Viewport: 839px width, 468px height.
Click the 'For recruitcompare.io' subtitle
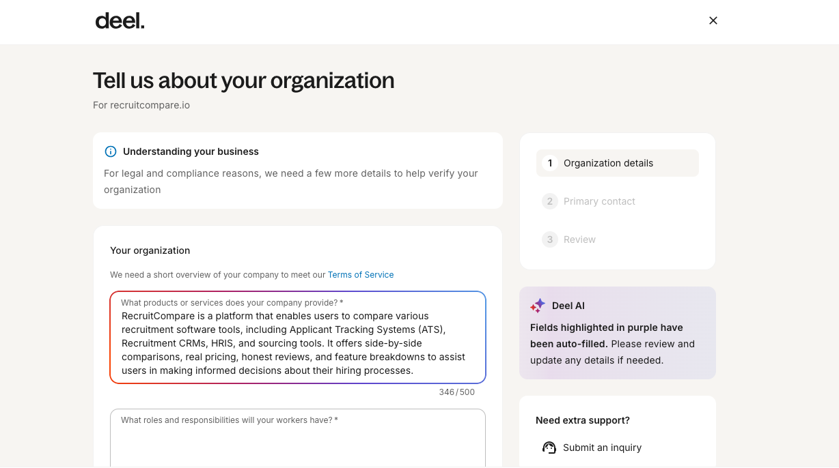(x=141, y=105)
